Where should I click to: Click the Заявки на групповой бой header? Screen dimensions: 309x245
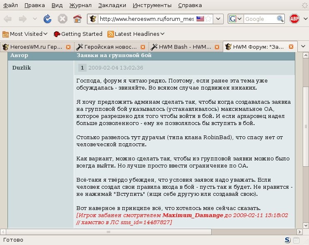coord(114,55)
